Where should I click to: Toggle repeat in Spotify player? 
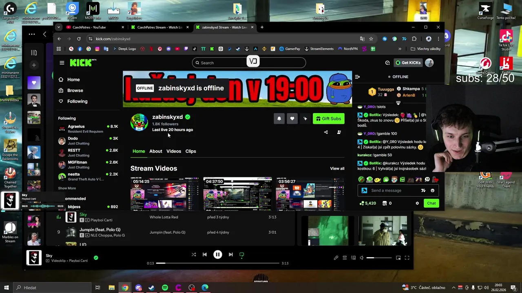242,255
